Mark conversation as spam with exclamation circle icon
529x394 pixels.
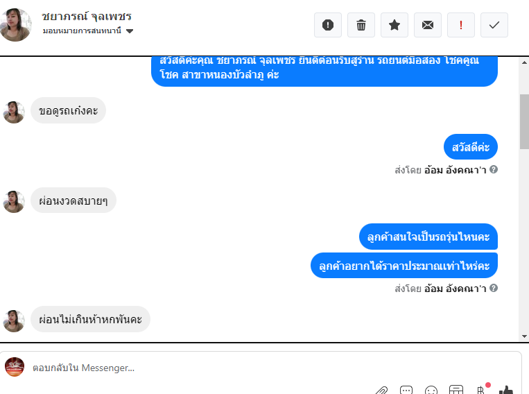pos(327,25)
